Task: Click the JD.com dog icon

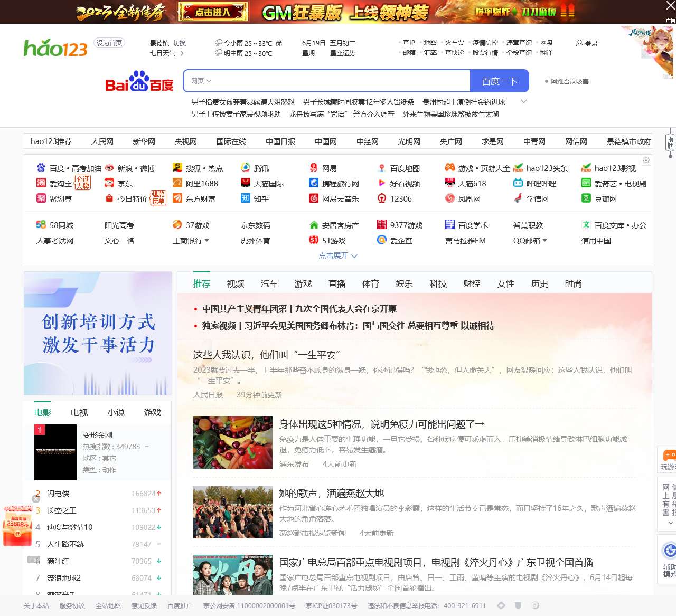Action: [109, 183]
